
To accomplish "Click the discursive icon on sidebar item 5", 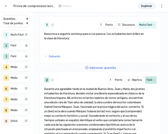I will coord(26,78).
